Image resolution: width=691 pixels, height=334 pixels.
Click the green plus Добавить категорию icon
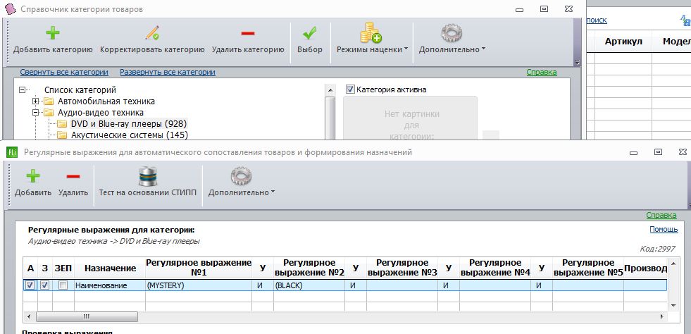pos(53,34)
